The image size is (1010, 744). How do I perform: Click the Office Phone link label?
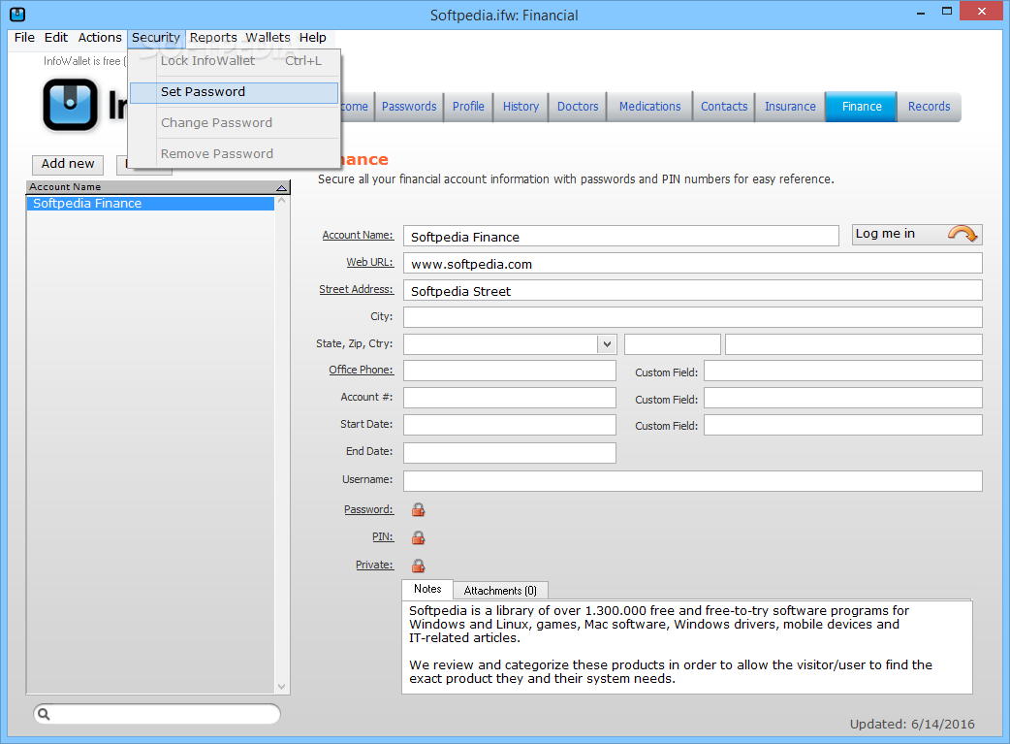pos(361,371)
